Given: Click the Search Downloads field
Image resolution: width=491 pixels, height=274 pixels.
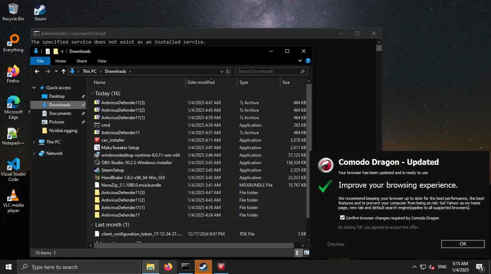Looking at the screenshot, I should (271, 71).
